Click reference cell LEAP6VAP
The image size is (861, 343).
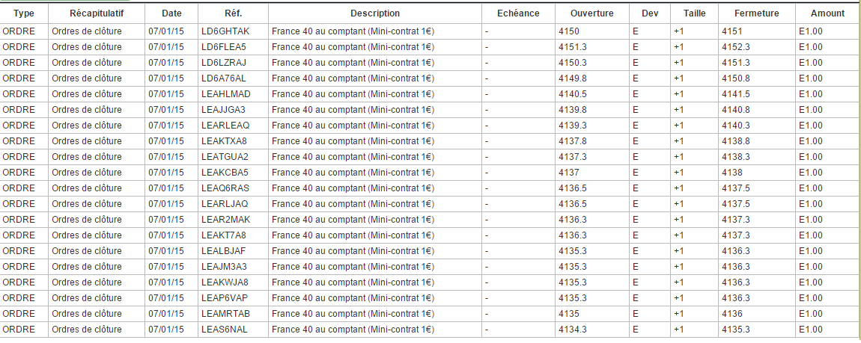(x=224, y=298)
